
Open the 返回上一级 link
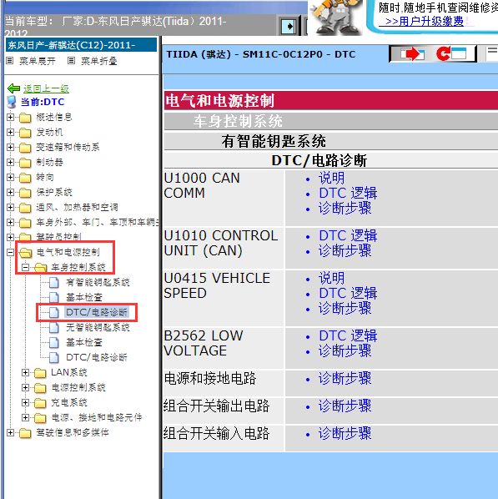click(x=46, y=88)
